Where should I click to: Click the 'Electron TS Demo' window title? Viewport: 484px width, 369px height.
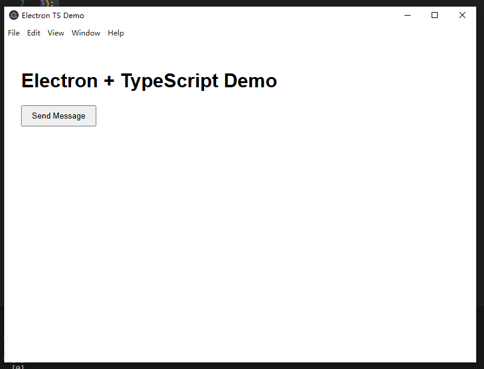click(53, 16)
